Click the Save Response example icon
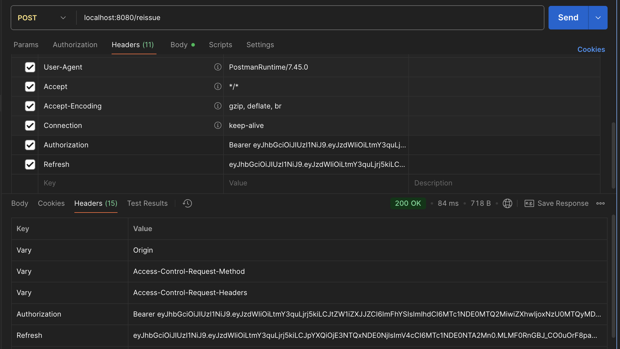This screenshot has height=349, width=620. tap(529, 203)
